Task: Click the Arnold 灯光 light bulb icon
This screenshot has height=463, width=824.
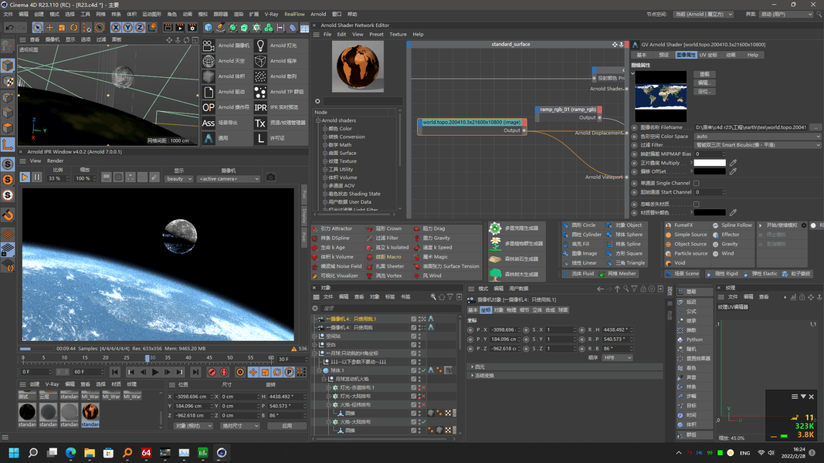Action: click(x=260, y=46)
